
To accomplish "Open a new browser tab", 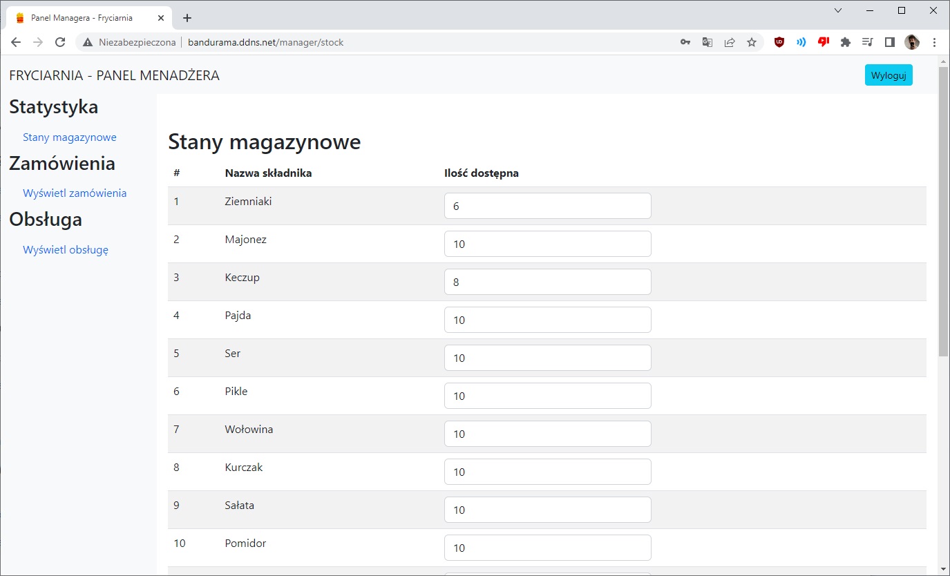I will click(x=187, y=18).
